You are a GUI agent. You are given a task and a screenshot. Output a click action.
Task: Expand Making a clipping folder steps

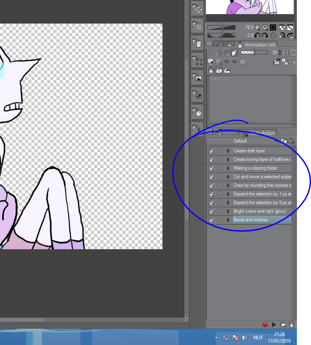[x=228, y=168]
